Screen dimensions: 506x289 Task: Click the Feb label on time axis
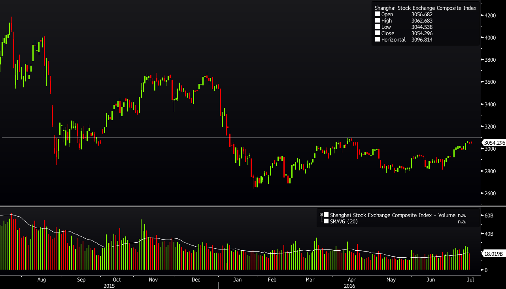pyautogui.click(x=272, y=280)
